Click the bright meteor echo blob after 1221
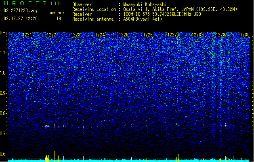This screenshot has height=162, width=254. (46, 126)
